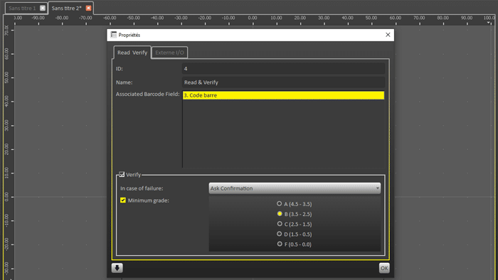Select grade D (1.5 - 0.5)
This screenshot has width=498, height=280.
279,234
